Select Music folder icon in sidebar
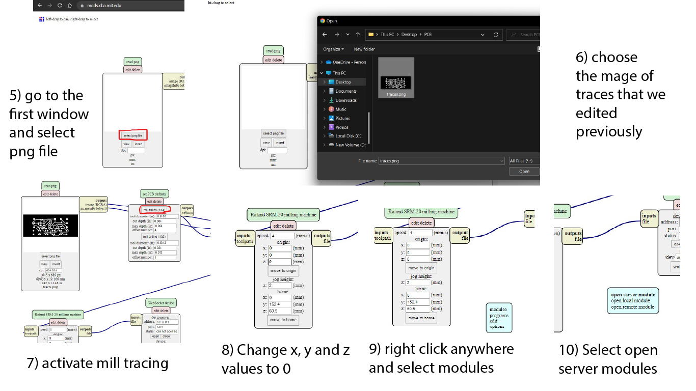The width and height of the screenshot is (696, 391). (x=331, y=109)
